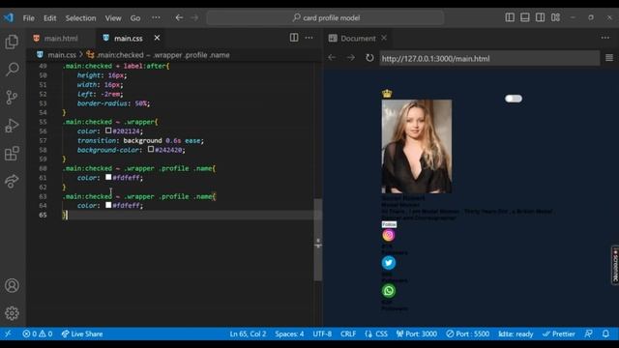Open the remote window status icon

pyautogui.click(x=8, y=333)
